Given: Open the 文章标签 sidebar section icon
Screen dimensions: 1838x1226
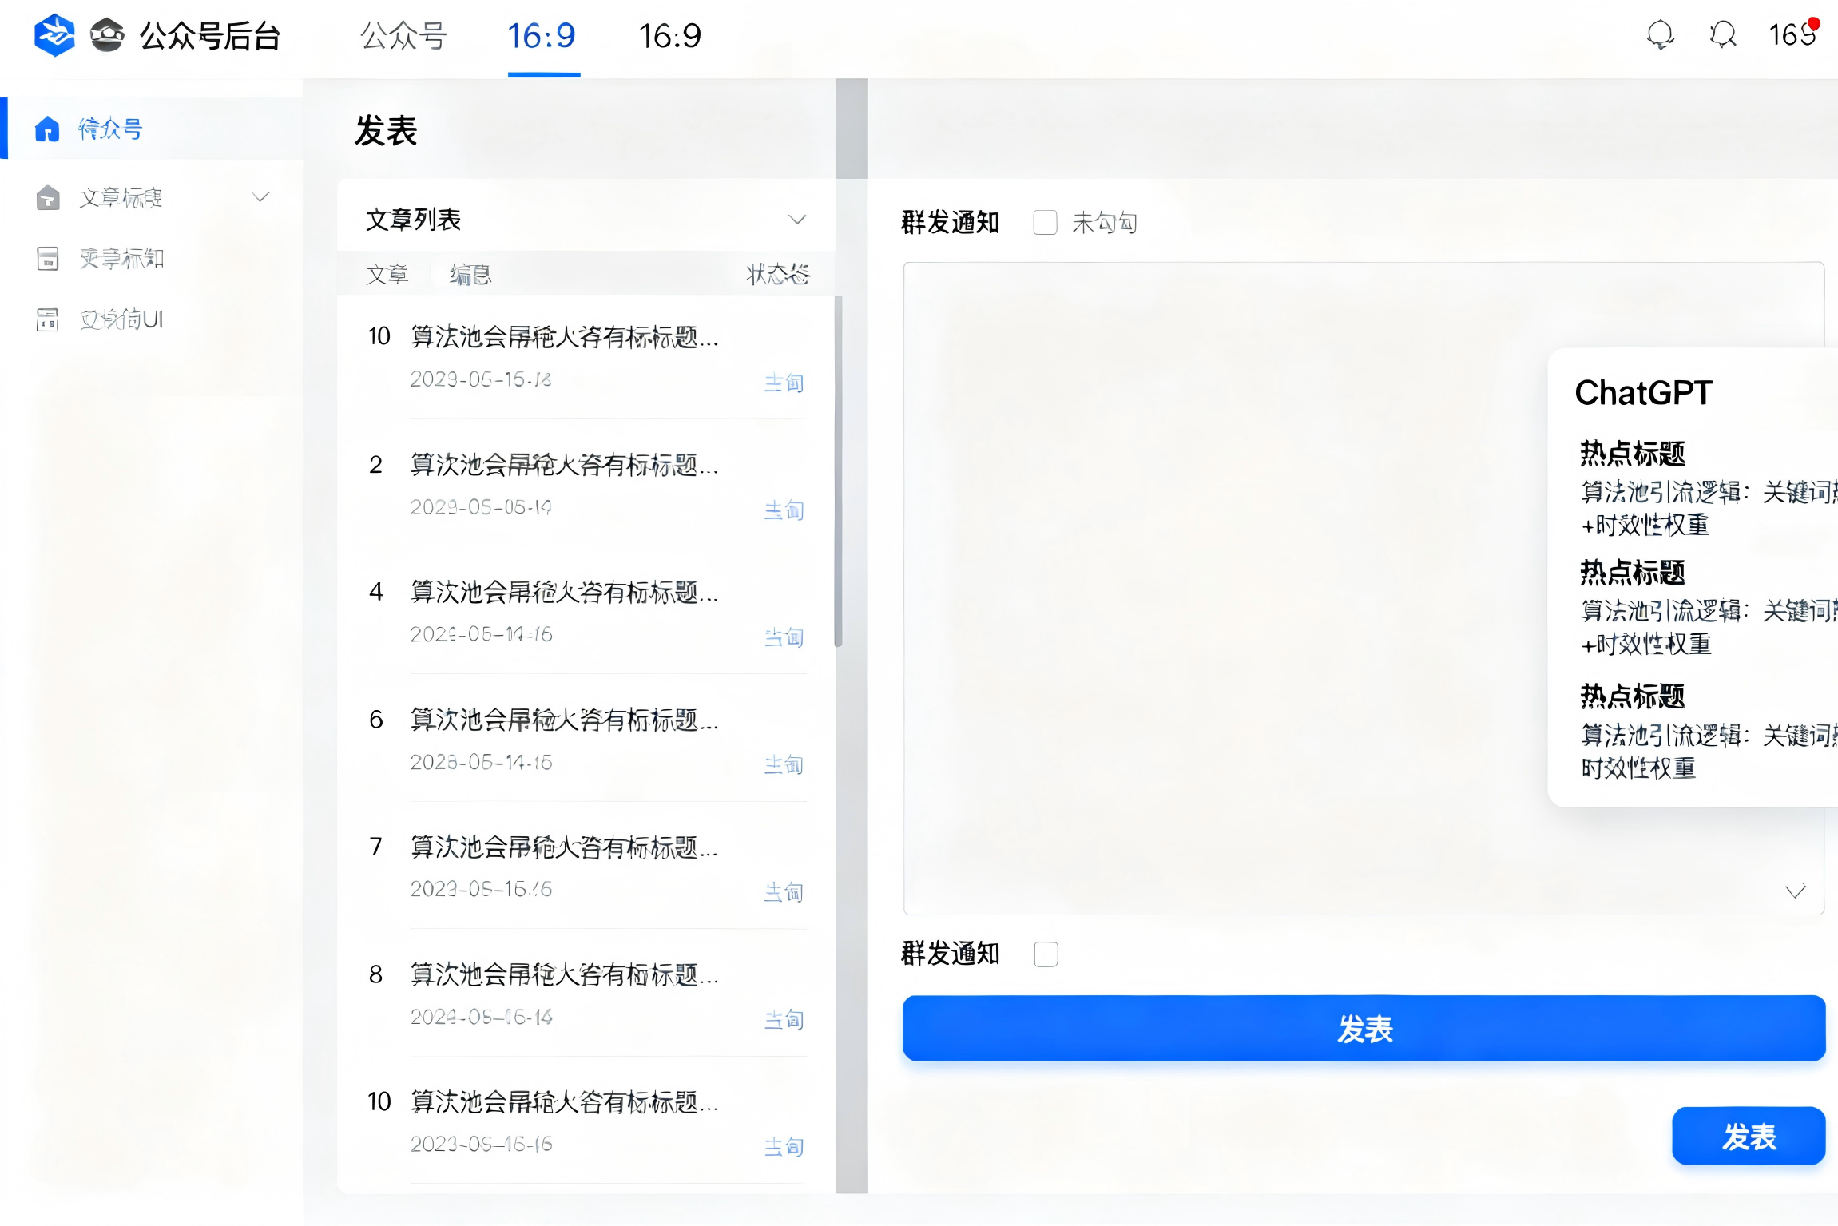Looking at the screenshot, I should click(48, 197).
